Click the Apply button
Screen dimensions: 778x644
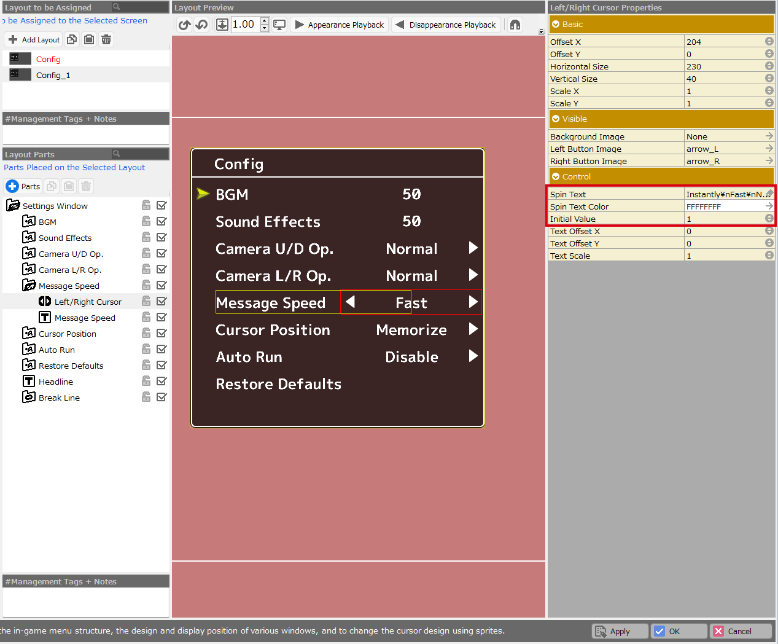(620, 631)
